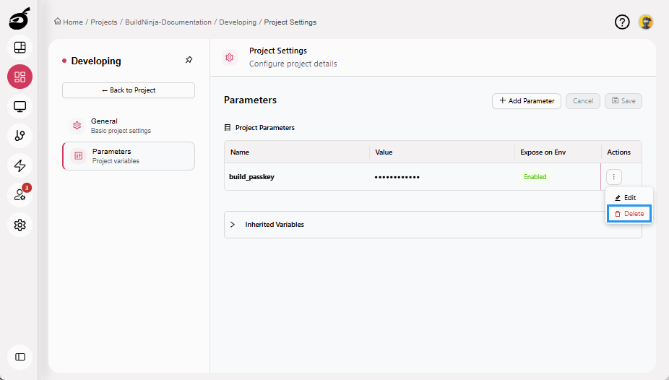Screen dimensions: 669x380
Task: Pin the Developing project panel
Action: [x=189, y=61]
